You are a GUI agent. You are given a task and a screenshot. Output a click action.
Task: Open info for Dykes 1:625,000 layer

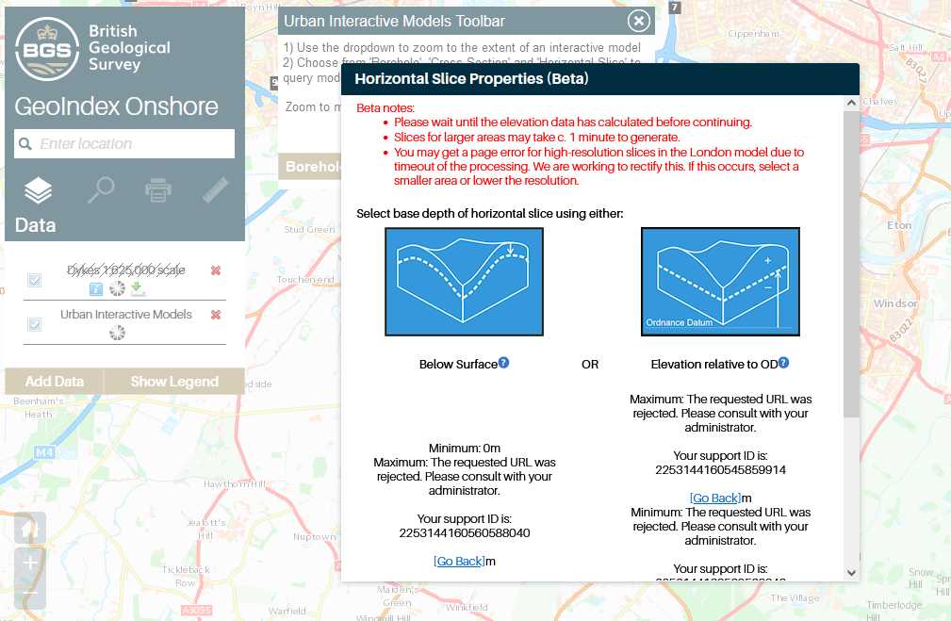96,288
